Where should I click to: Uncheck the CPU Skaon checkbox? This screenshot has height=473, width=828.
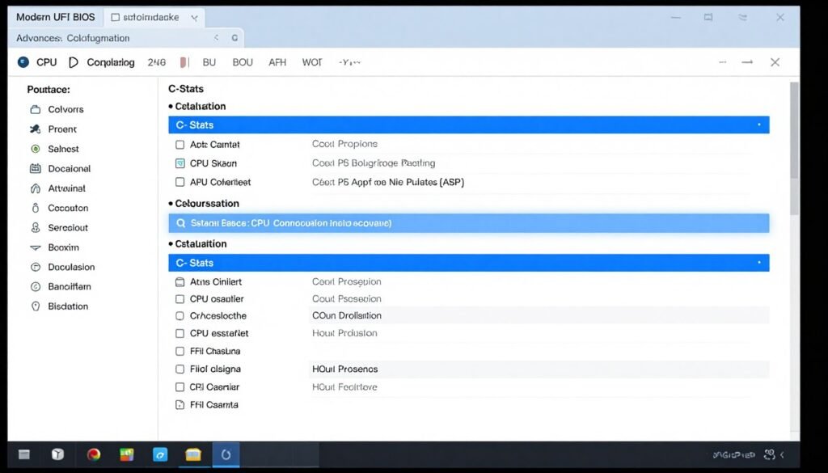(180, 163)
